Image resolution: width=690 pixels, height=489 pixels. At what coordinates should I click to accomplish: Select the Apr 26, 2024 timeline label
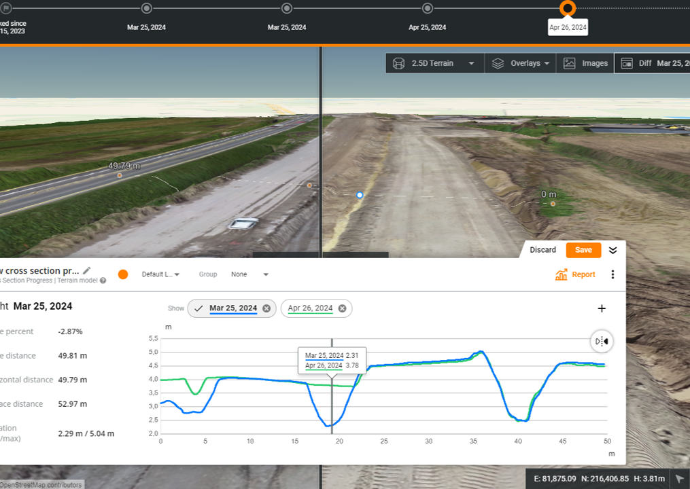(568, 27)
